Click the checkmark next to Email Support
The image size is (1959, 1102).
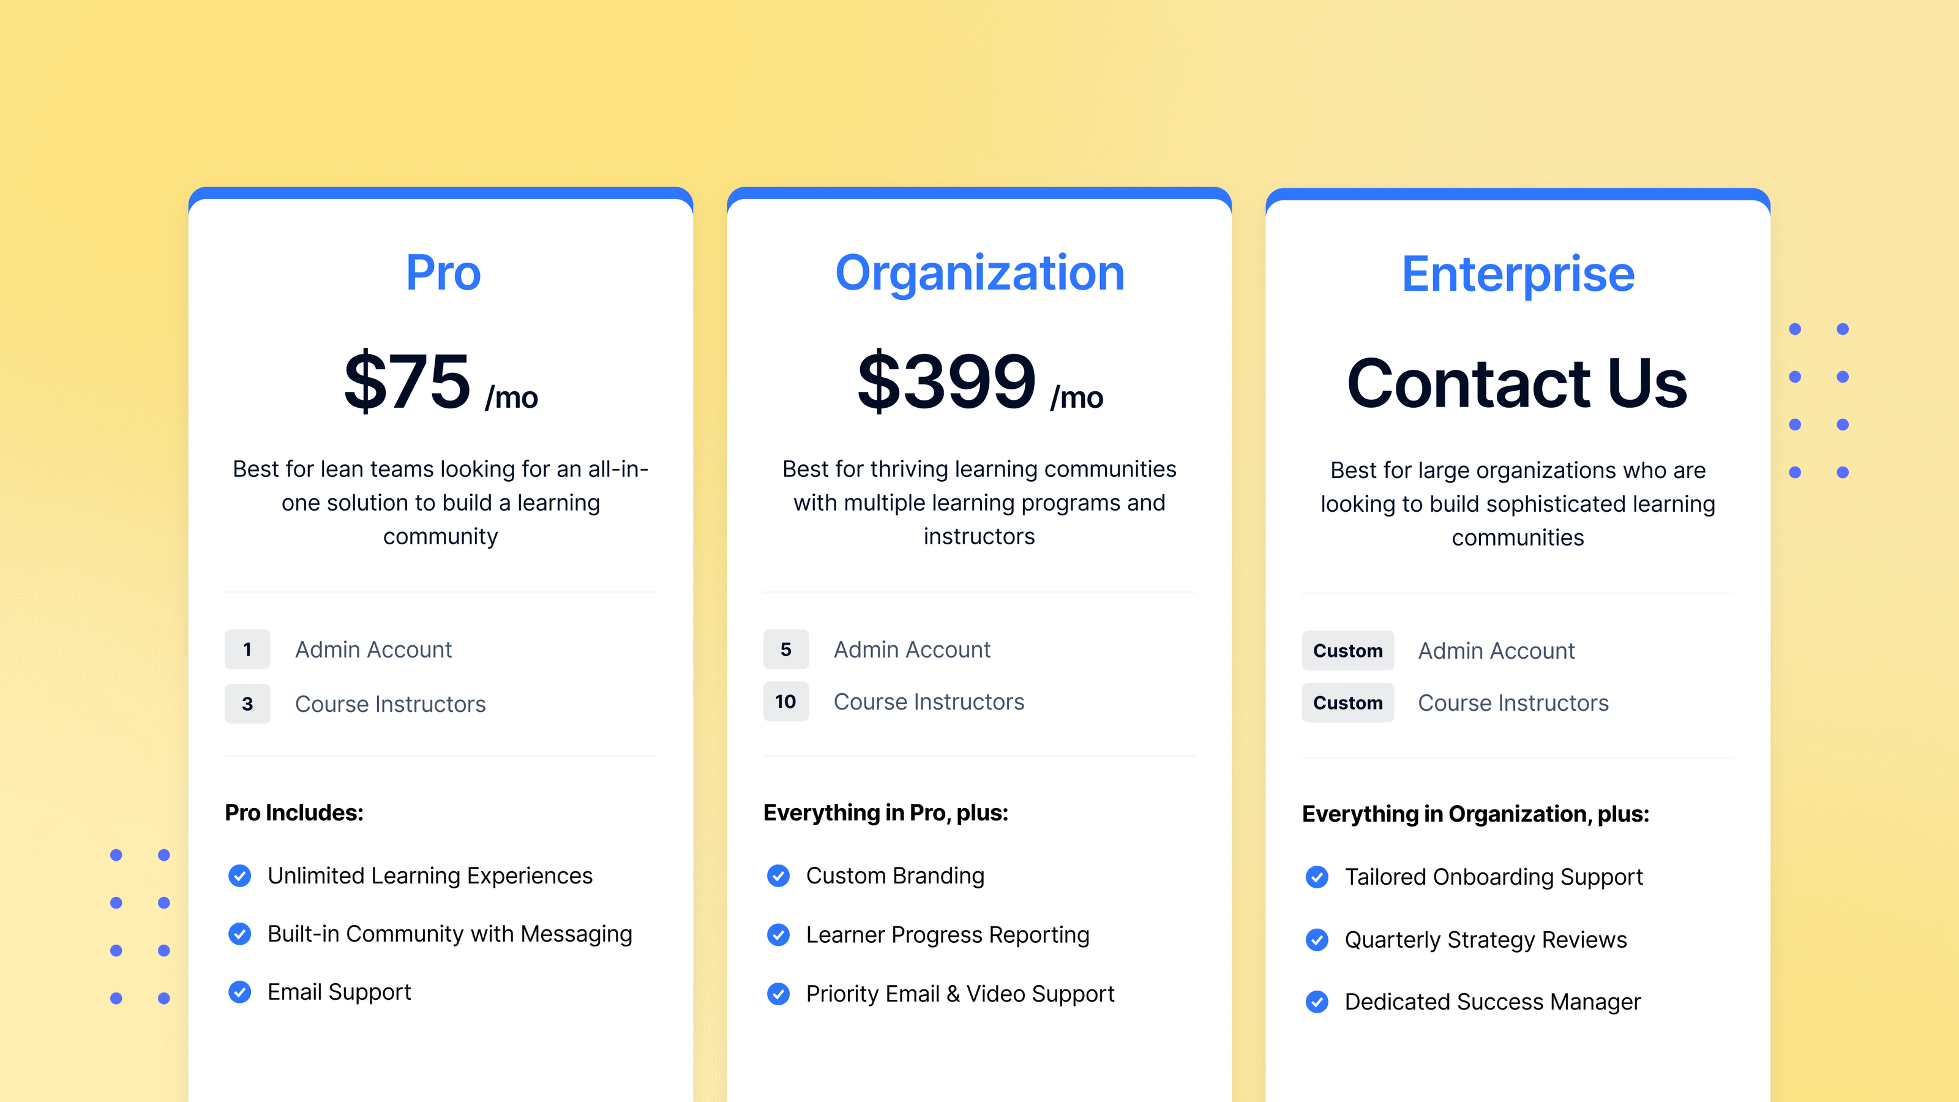[x=239, y=992]
